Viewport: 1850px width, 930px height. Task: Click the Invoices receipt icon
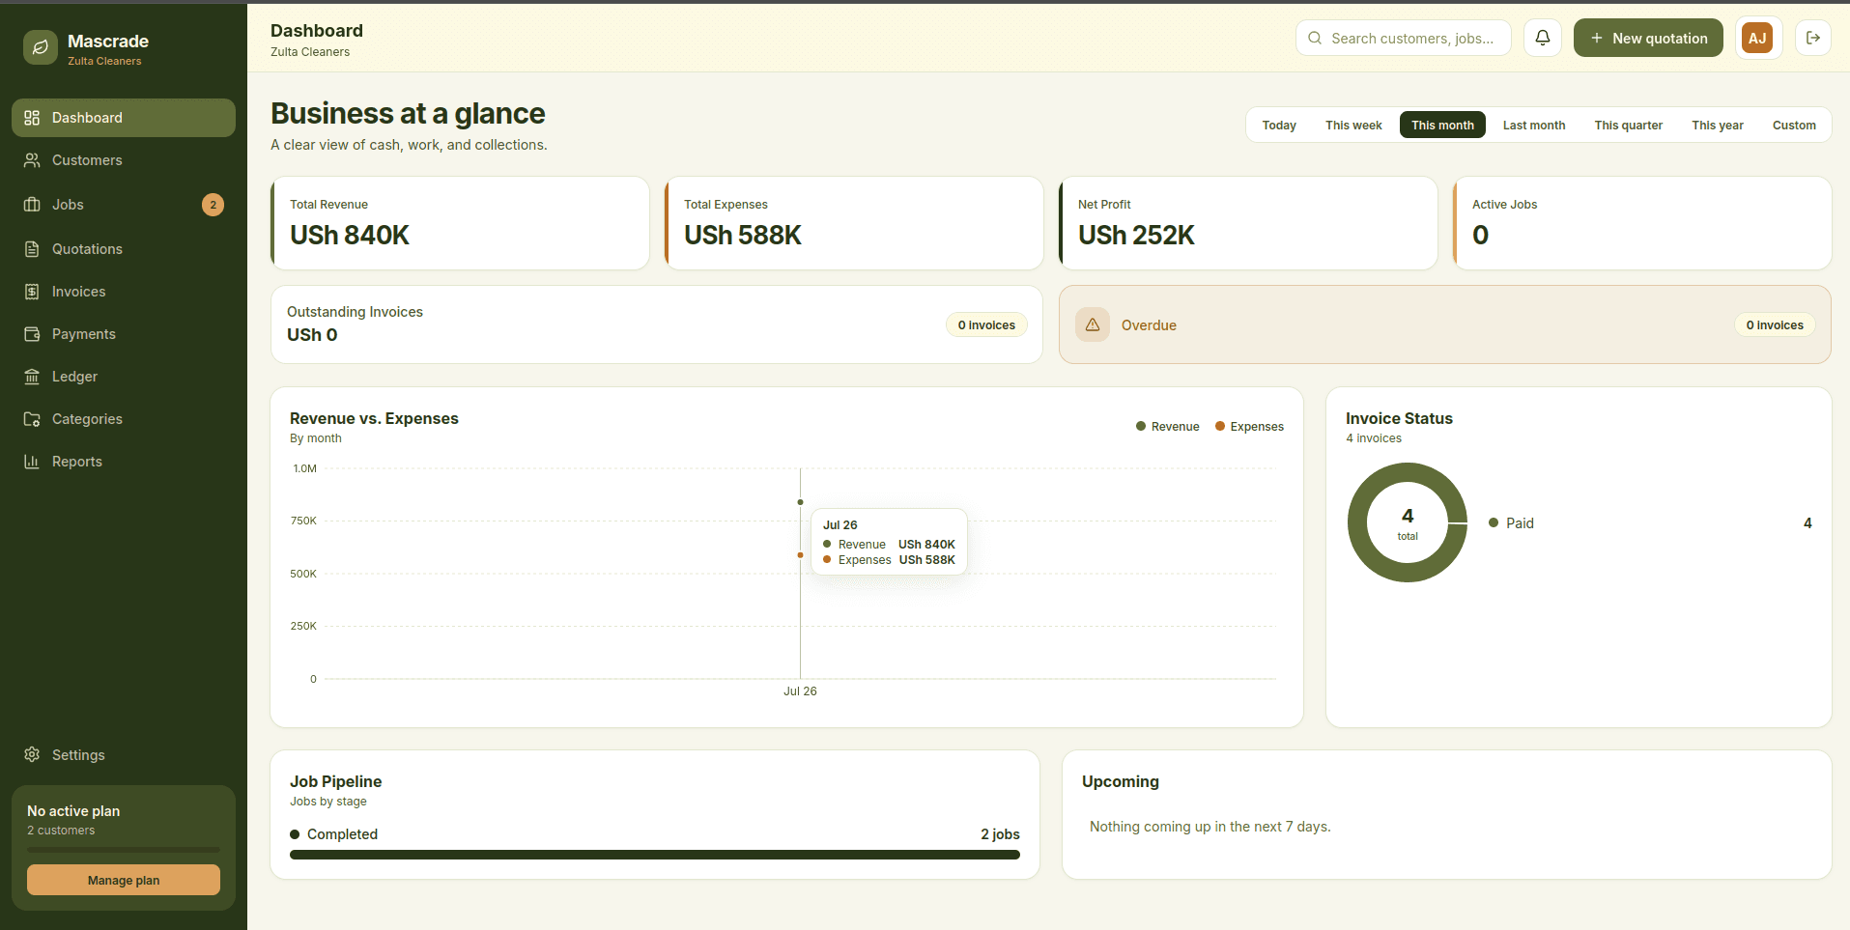click(x=32, y=292)
